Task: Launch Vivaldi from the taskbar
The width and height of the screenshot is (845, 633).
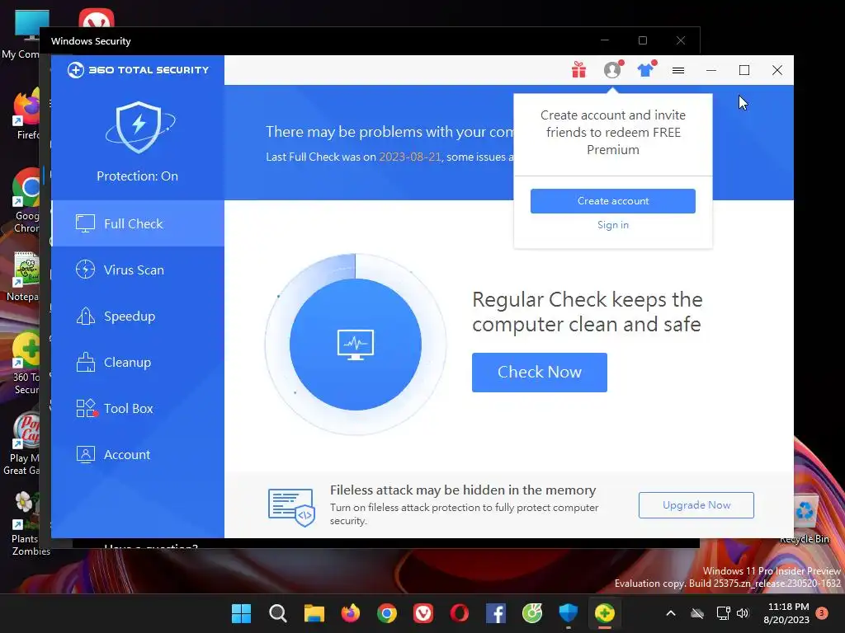Action: [x=423, y=613]
